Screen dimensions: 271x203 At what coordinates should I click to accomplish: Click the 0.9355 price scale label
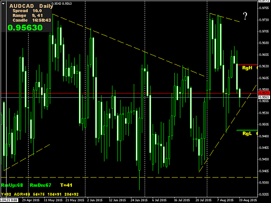click(264, 194)
